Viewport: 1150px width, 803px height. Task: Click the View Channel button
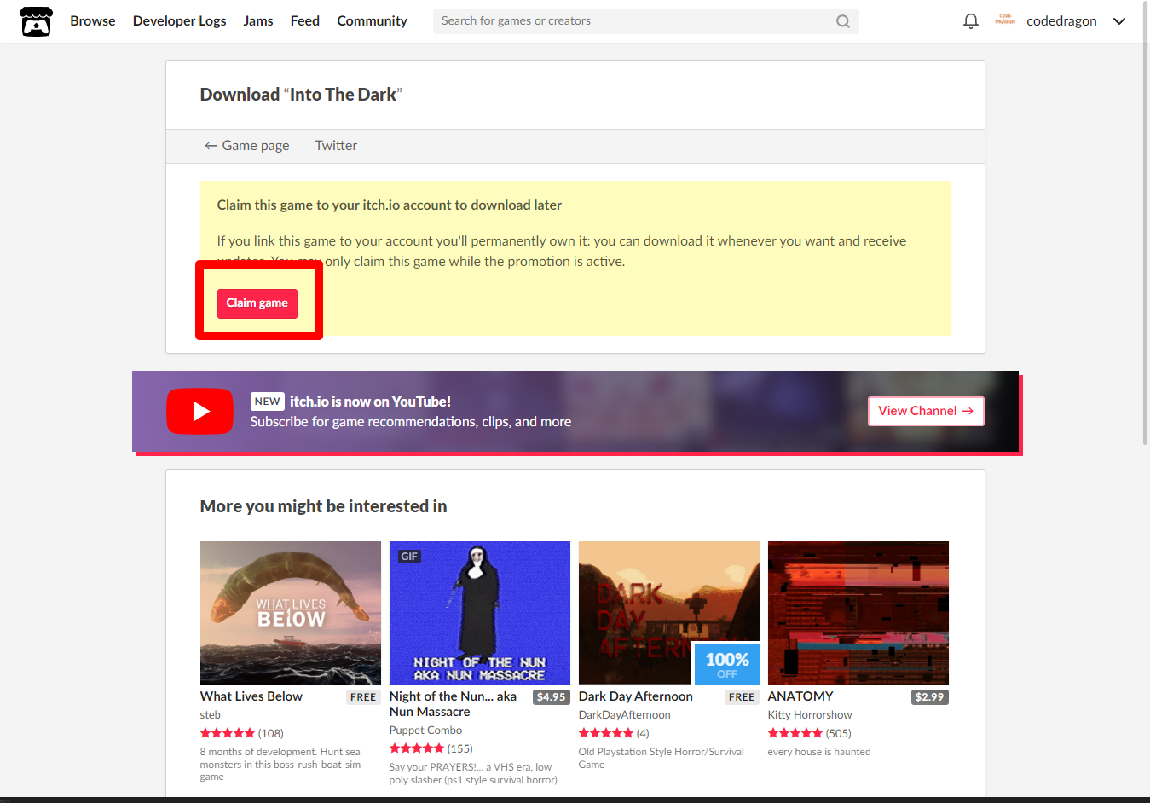pyautogui.click(x=926, y=411)
